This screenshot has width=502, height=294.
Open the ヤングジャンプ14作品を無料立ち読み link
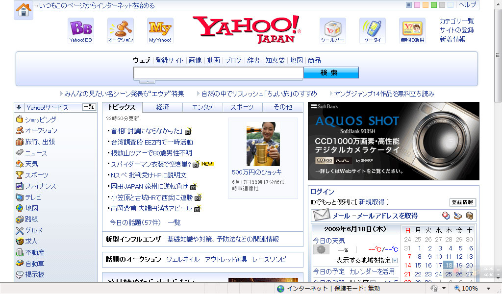tap(384, 94)
